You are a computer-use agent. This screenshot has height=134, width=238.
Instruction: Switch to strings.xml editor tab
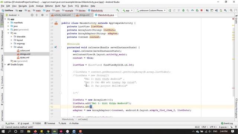(x=84, y=15)
